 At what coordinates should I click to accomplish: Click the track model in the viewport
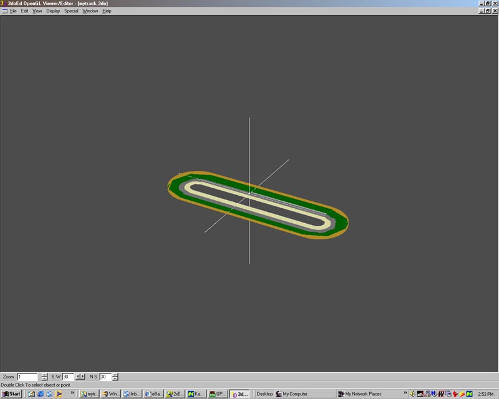coord(258,205)
